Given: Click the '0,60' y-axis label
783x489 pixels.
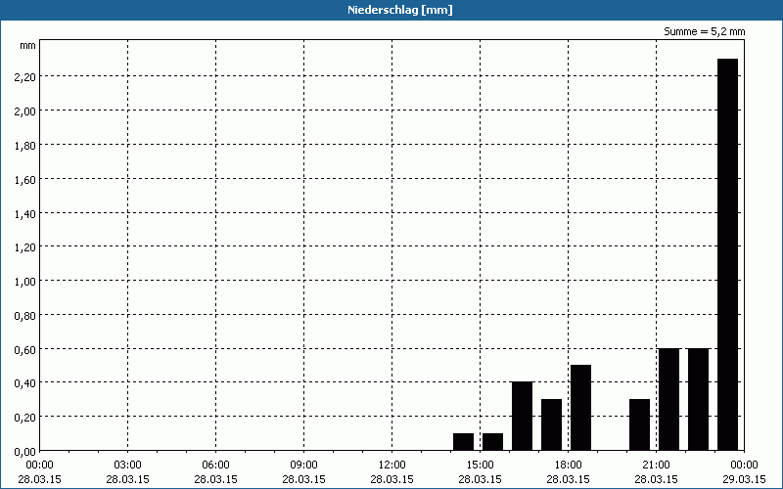Looking at the screenshot, I should coord(26,349).
